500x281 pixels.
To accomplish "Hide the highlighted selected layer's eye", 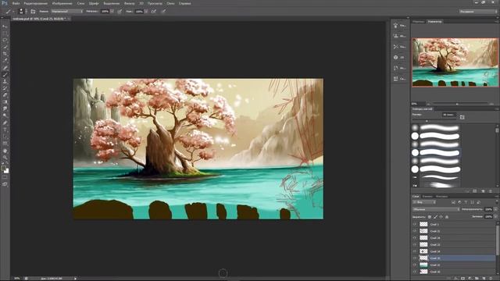I will tap(415, 258).
